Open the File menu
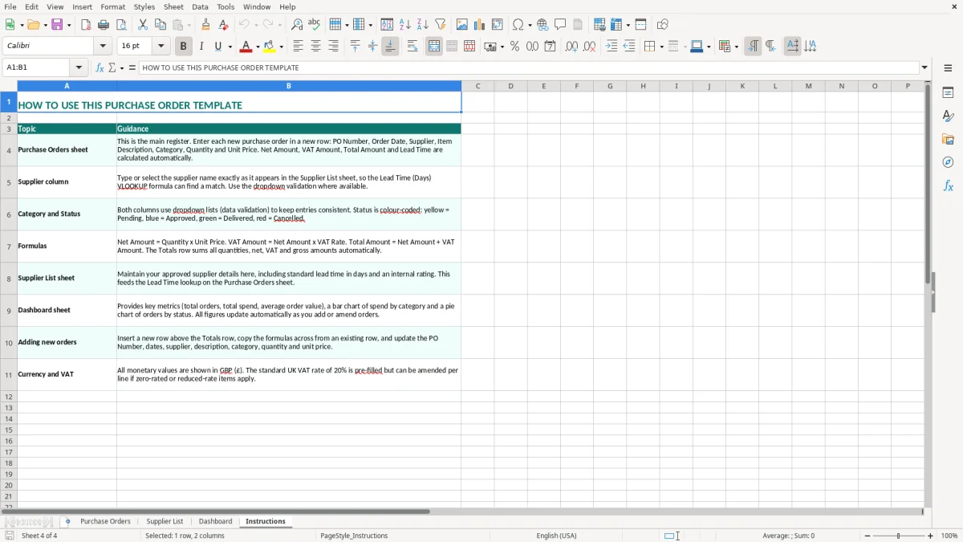Viewport: 963px width, 542px height. 10,6
